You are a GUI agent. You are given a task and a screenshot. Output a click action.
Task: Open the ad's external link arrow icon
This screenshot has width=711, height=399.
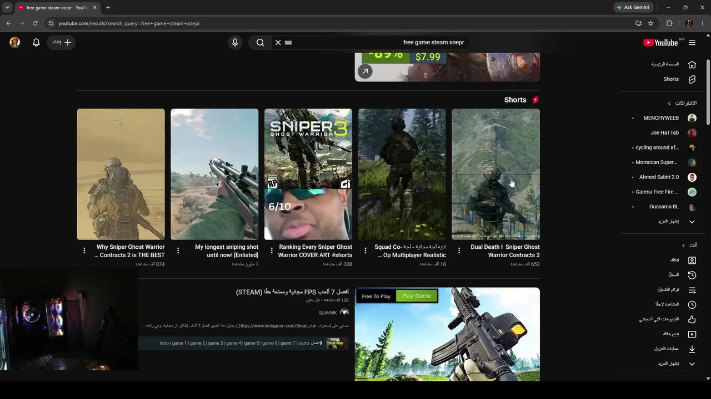[x=365, y=71]
